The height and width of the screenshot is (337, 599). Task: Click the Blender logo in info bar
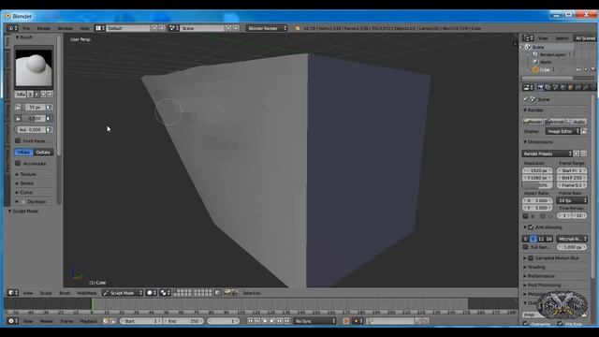(x=298, y=28)
